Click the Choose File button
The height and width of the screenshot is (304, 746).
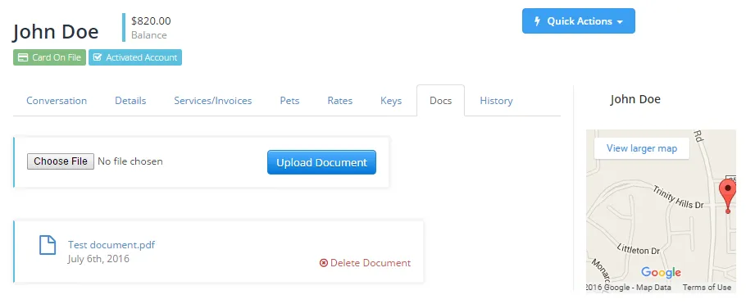[x=61, y=161]
